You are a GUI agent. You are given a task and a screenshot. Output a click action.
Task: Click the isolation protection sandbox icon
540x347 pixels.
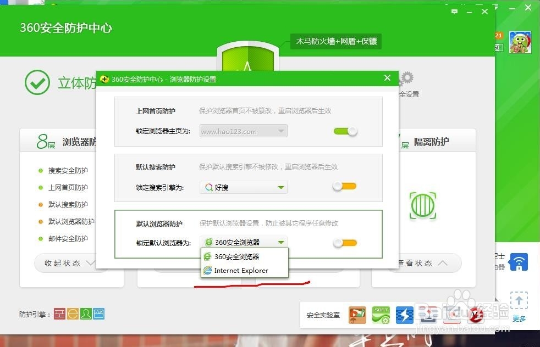coord(423,206)
